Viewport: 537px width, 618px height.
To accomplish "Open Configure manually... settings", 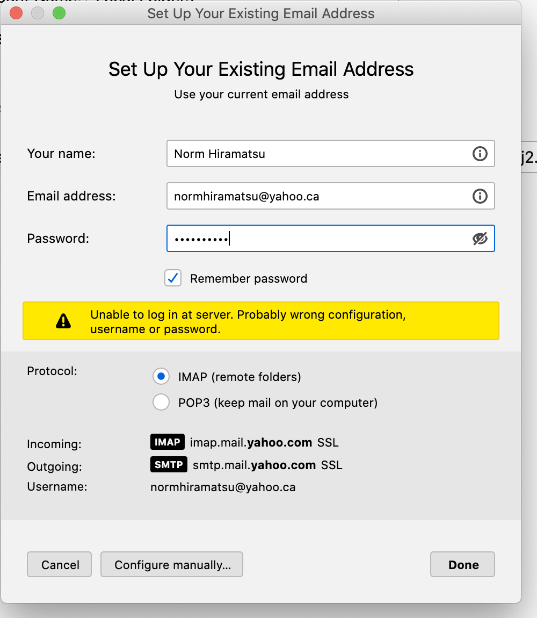I will [x=172, y=564].
